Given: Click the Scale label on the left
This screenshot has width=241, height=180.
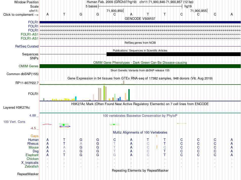Looking at the screenshot, I should pyautogui.click(x=34, y=6).
